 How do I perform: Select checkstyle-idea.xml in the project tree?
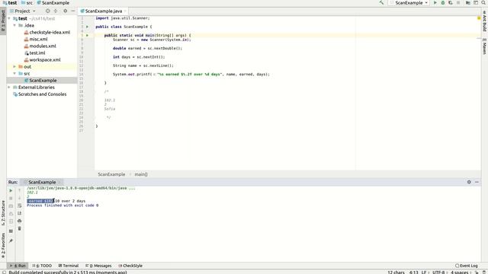tap(47, 32)
